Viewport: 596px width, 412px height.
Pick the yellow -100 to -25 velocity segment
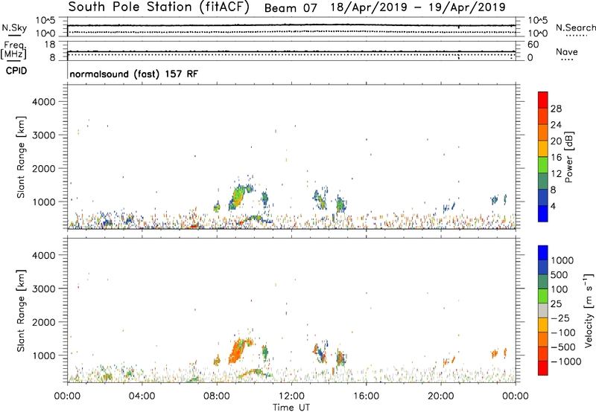pos(543,325)
